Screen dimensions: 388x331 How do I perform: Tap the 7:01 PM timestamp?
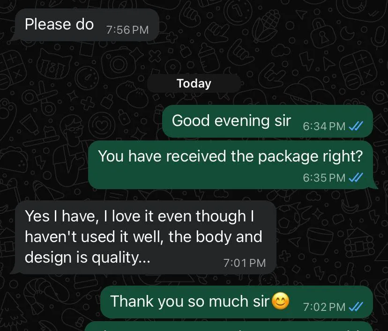pos(245,263)
